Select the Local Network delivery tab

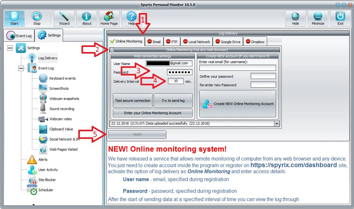196,42
